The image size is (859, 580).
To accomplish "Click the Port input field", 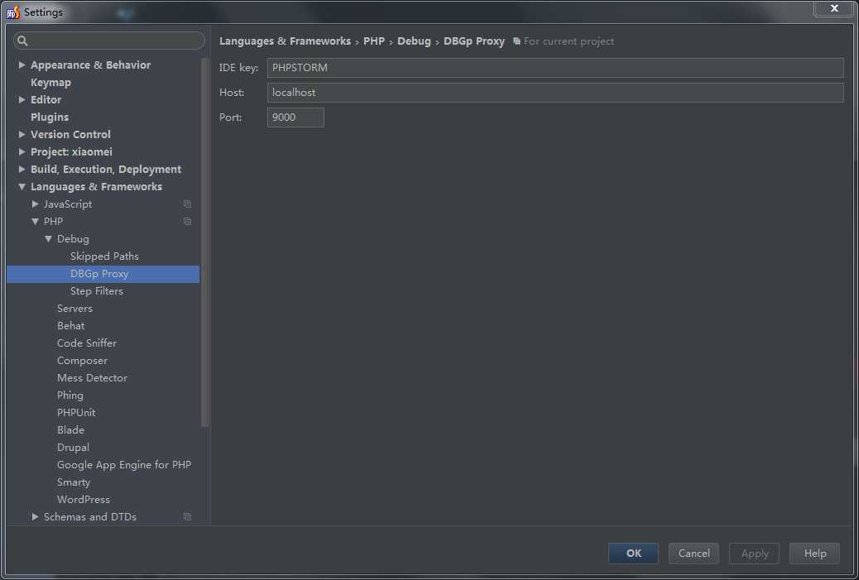I will (x=295, y=117).
